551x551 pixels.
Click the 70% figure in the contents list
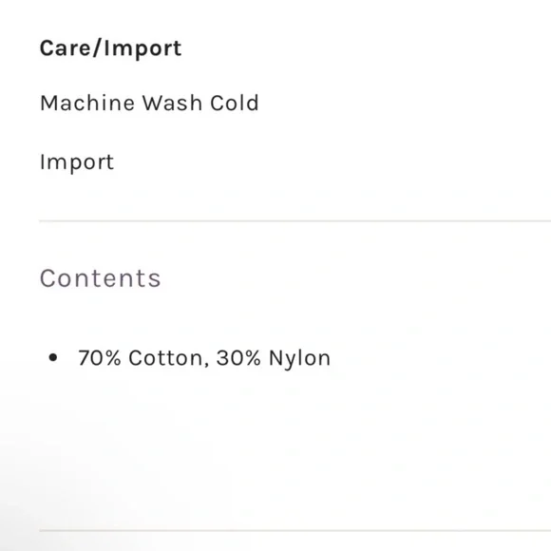[x=100, y=358]
